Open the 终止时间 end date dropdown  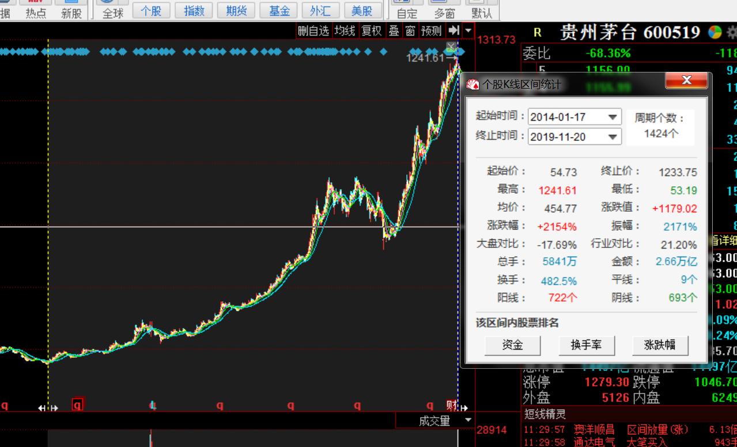614,137
